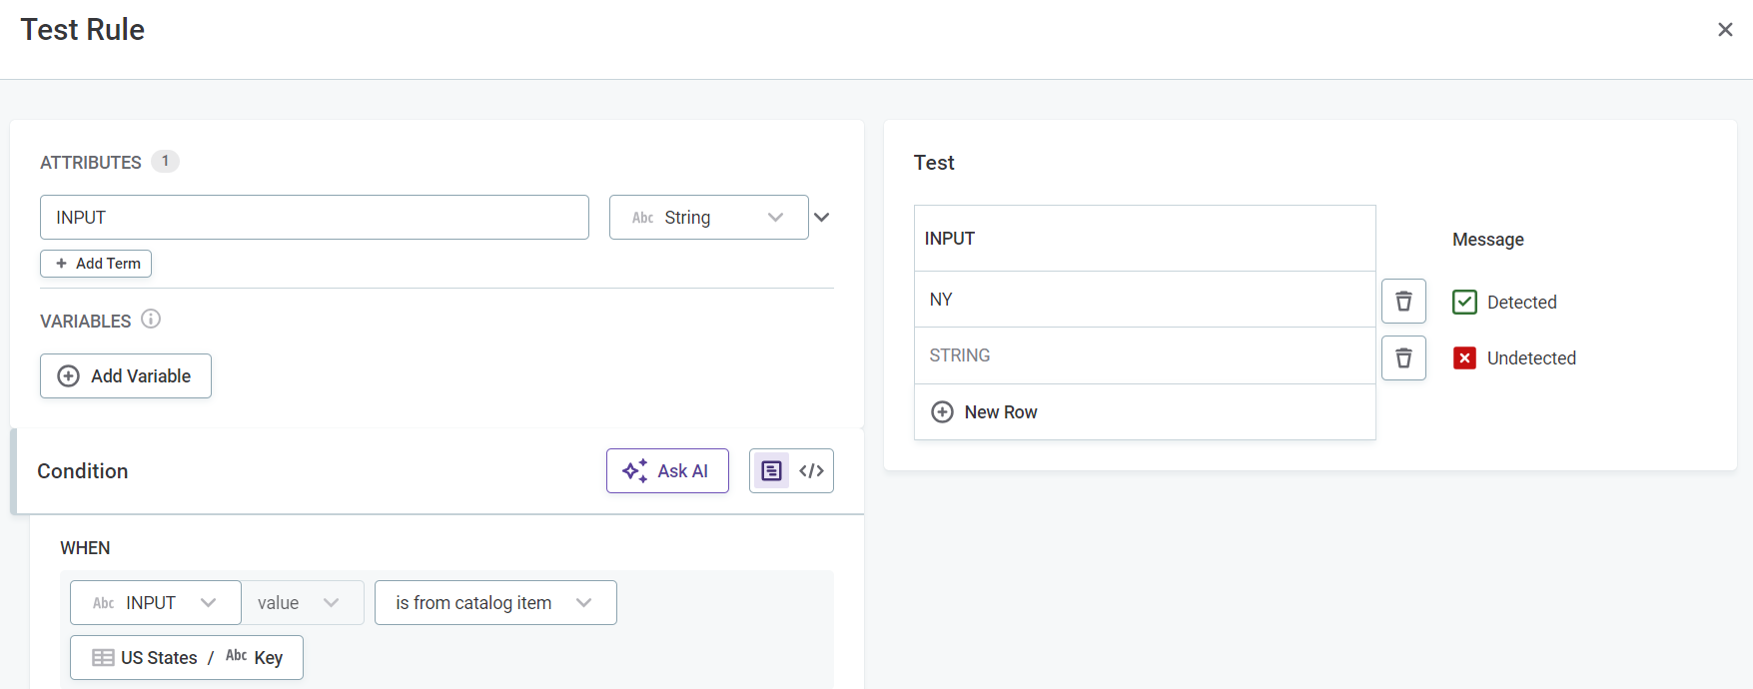Click the Undetected red X icon
Image resolution: width=1753 pixels, height=689 pixels.
click(x=1464, y=358)
